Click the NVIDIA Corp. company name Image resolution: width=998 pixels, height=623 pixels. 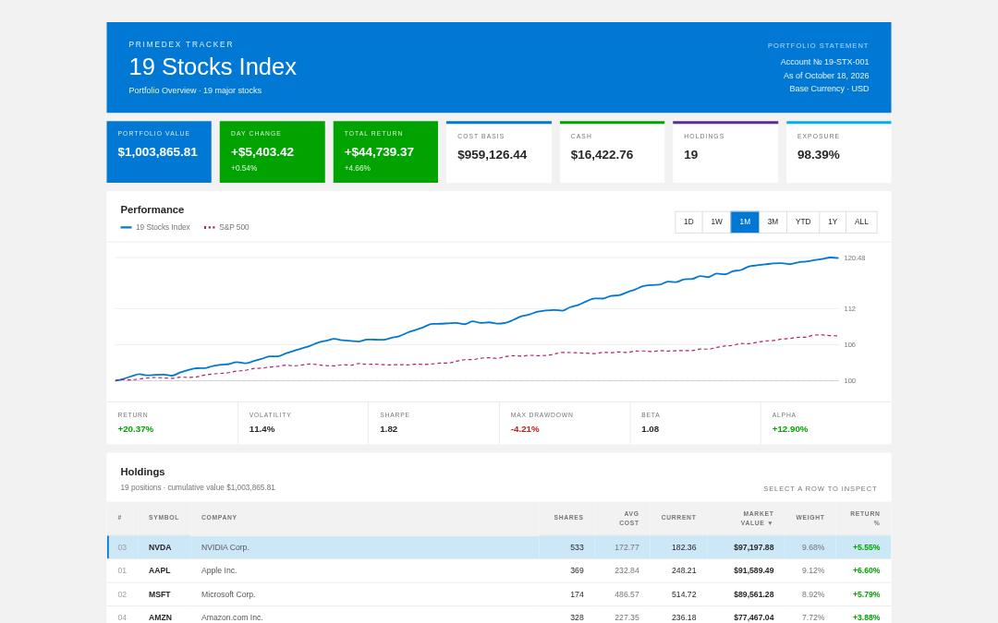tap(225, 547)
